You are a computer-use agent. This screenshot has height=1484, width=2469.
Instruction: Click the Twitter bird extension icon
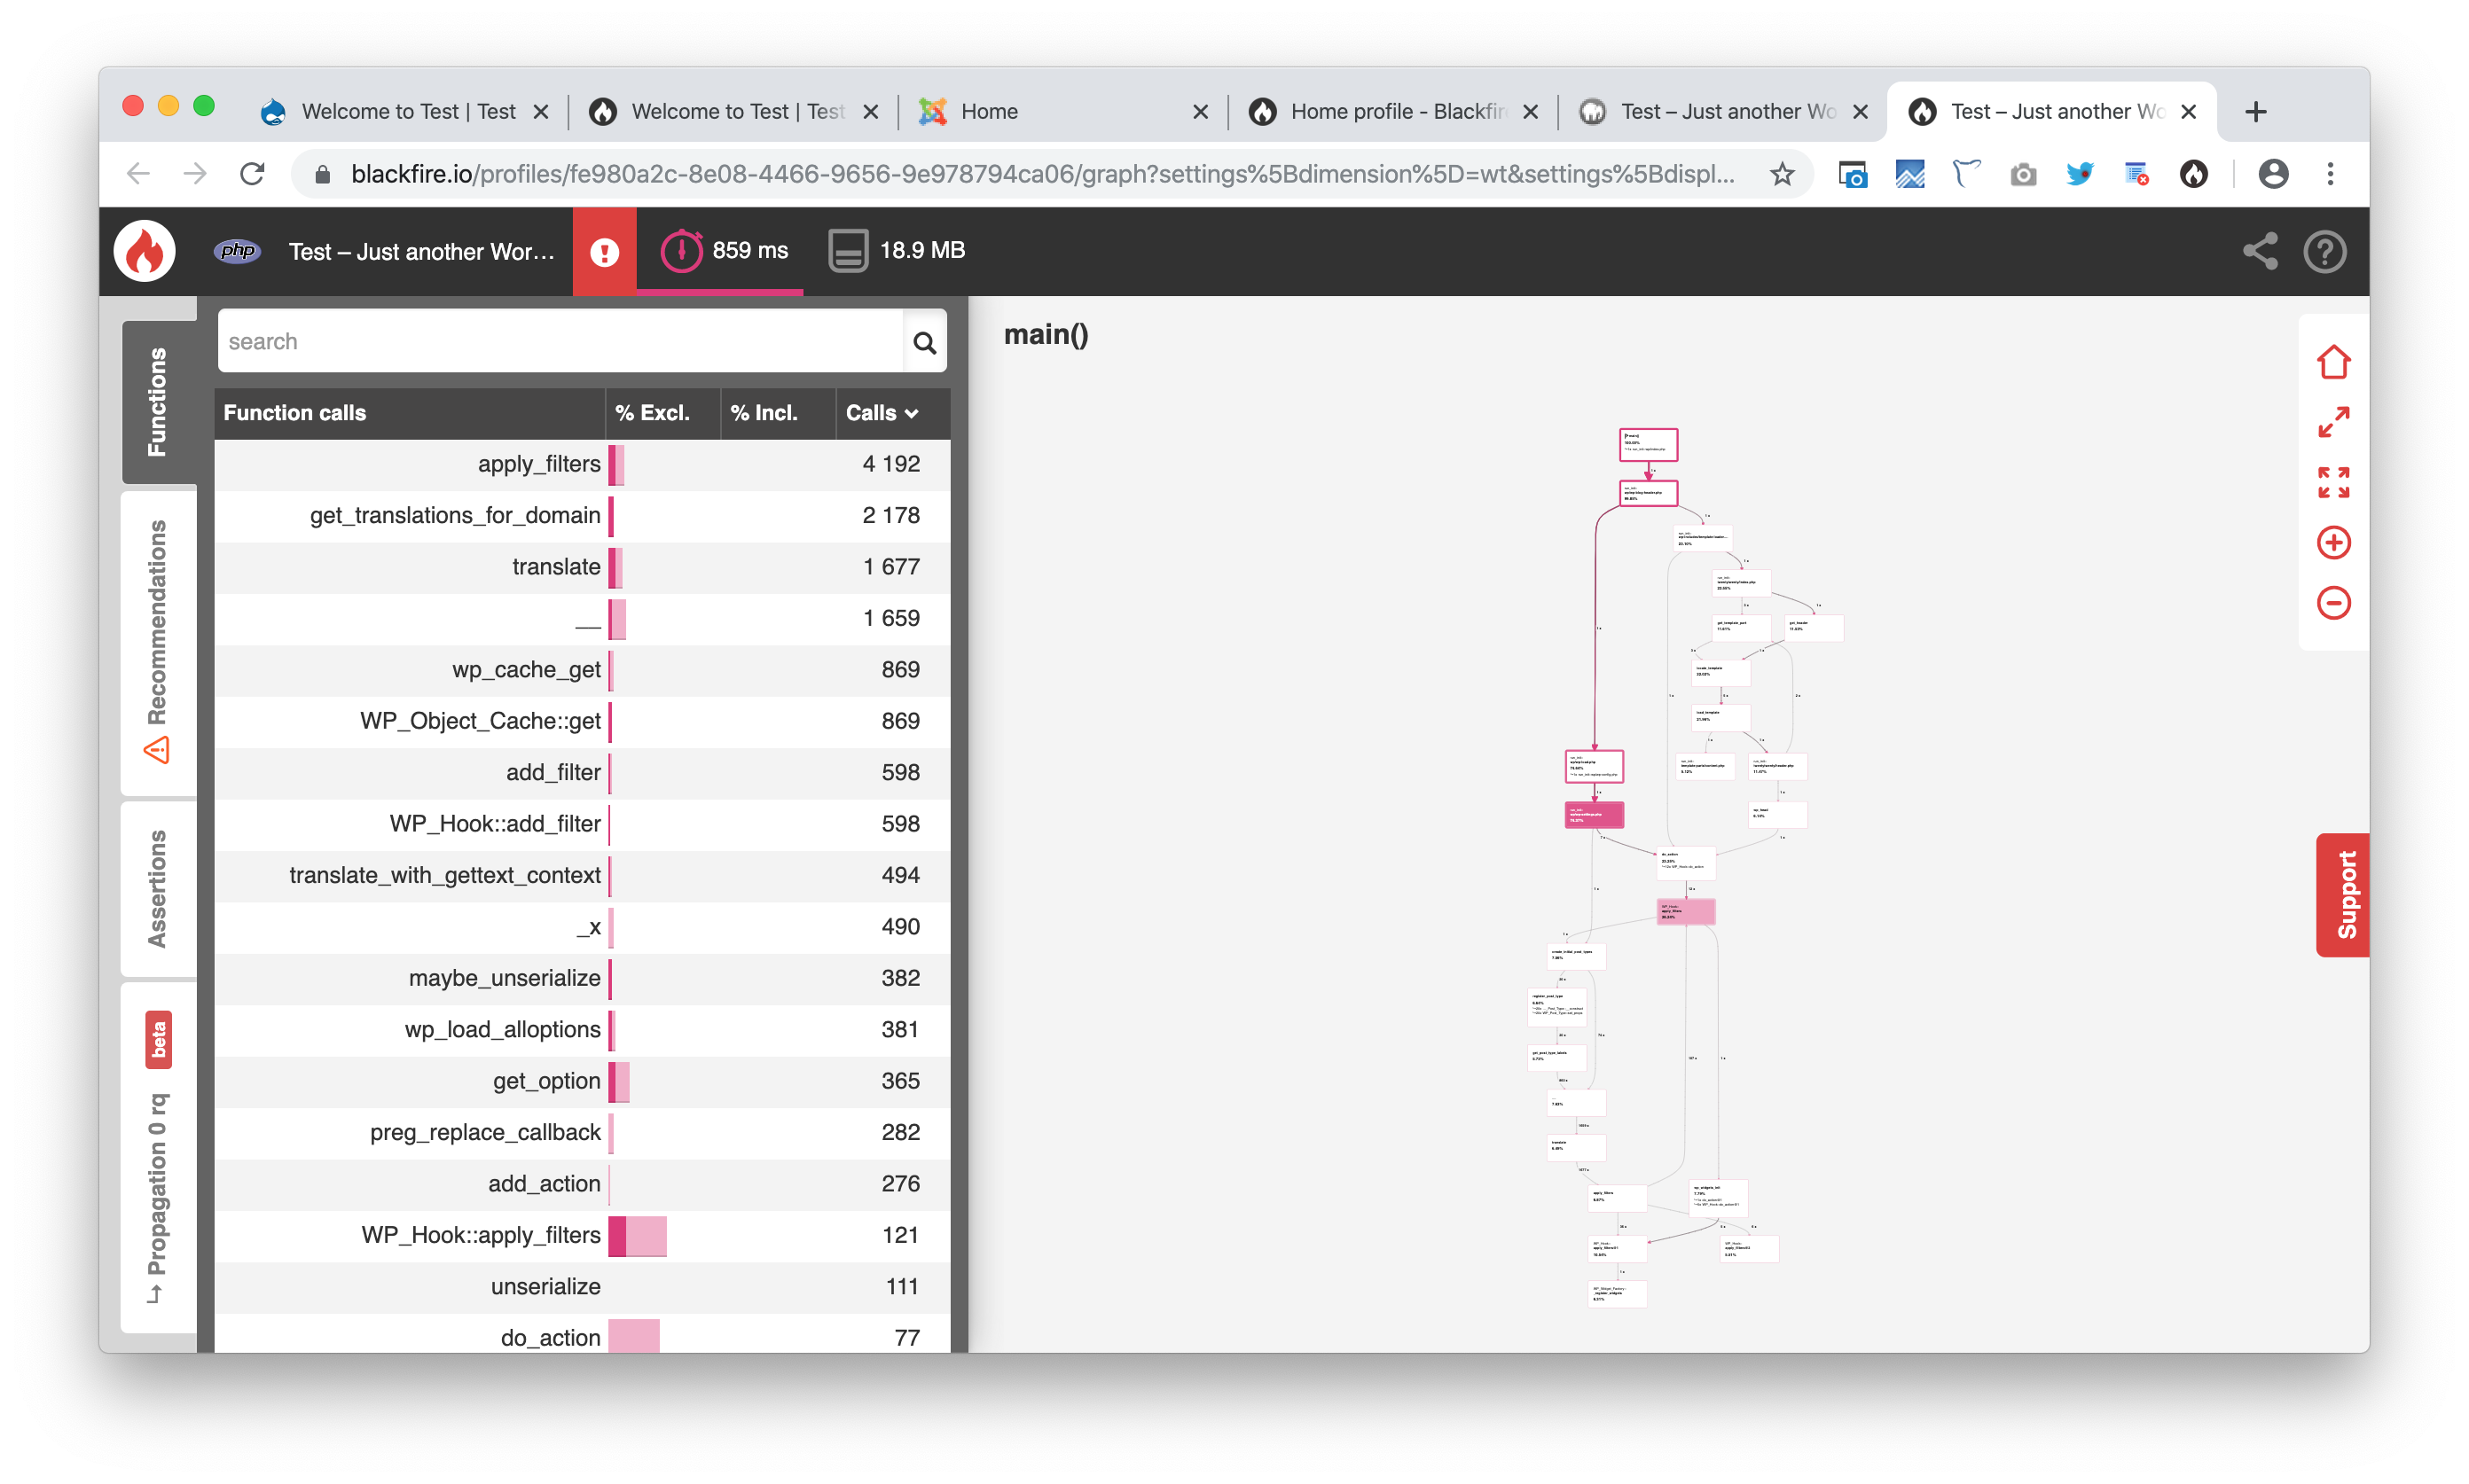click(x=2080, y=174)
